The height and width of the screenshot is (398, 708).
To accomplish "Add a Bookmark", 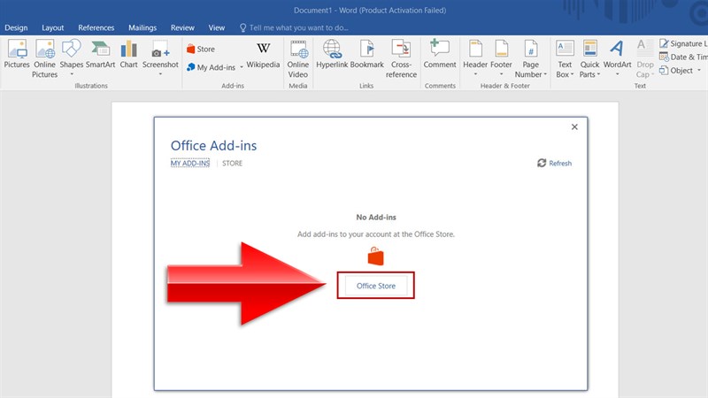I will (x=366, y=54).
